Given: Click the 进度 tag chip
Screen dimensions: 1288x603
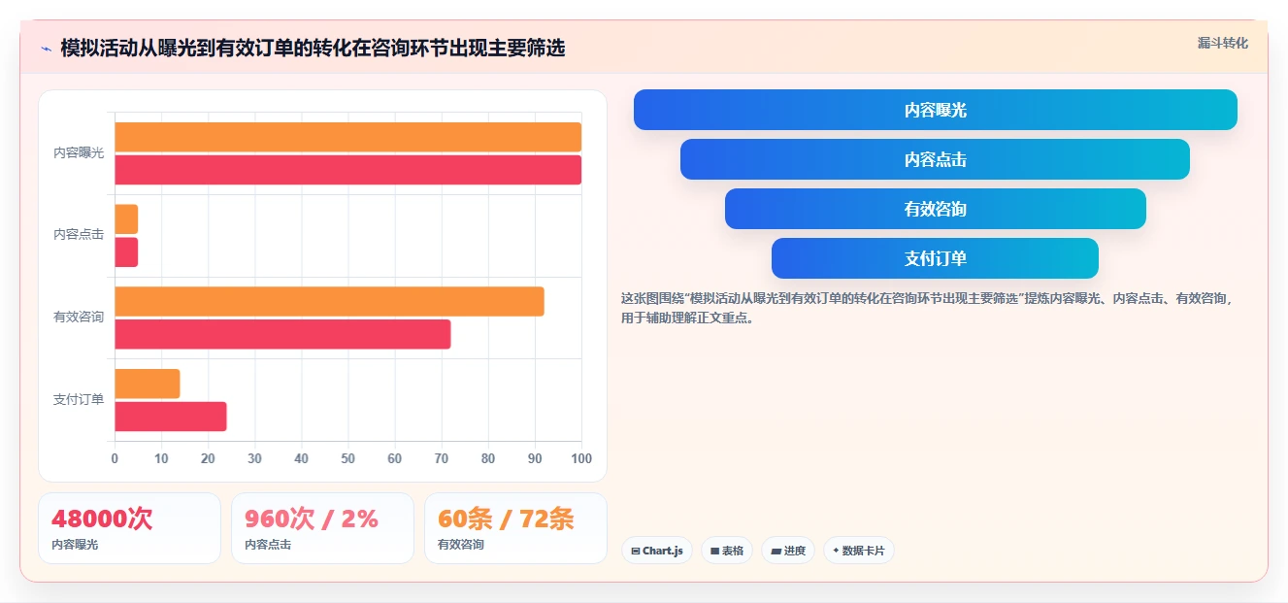Looking at the screenshot, I should (788, 551).
